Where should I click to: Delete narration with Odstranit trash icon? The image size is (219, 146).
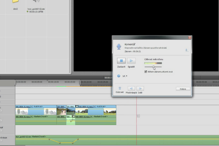point(120,88)
